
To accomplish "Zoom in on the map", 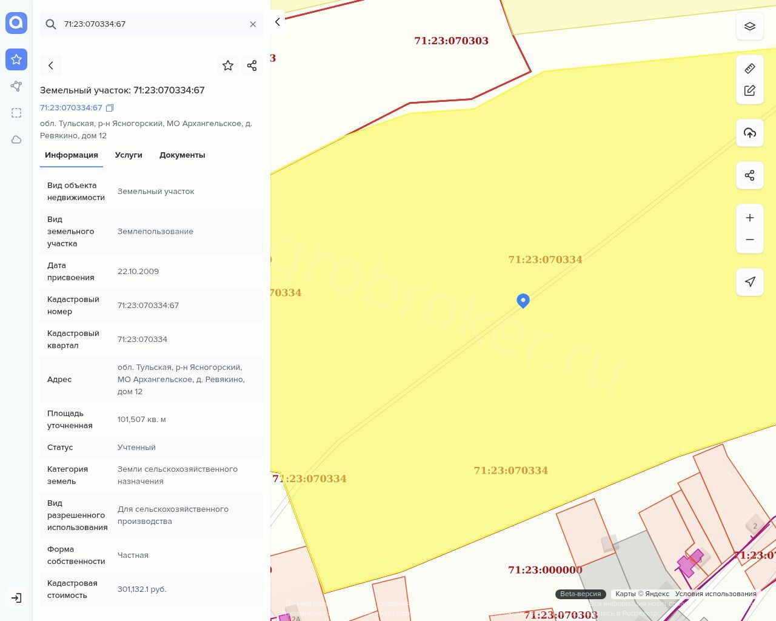I will tap(750, 218).
